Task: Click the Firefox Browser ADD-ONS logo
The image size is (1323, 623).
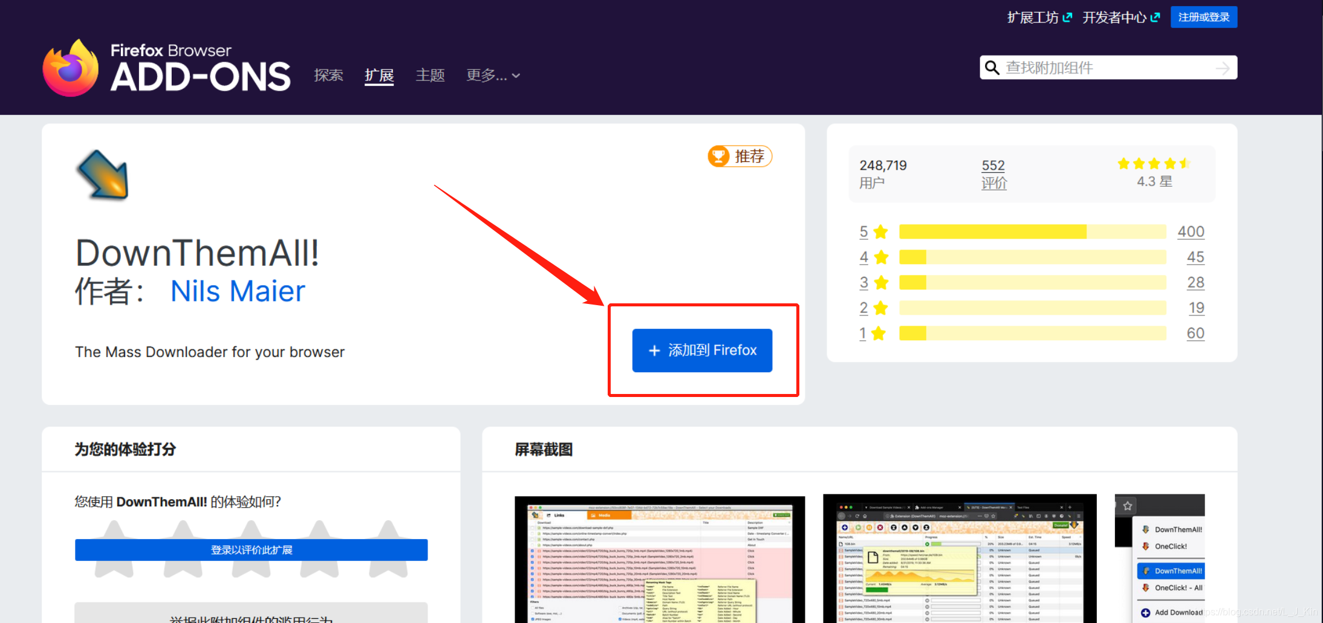Action: click(x=166, y=68)
